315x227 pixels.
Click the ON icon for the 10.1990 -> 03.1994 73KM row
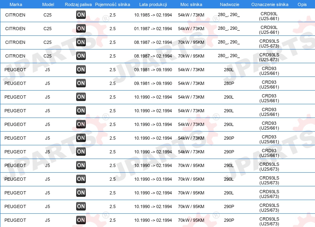click(81, 124)
